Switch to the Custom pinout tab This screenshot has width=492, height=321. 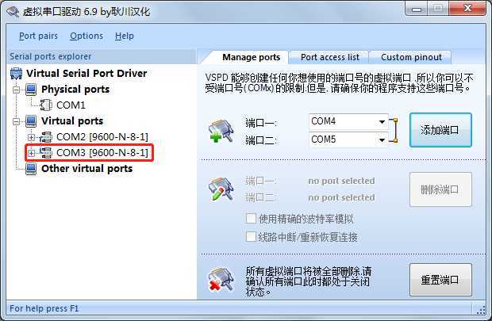click(x=411, y=57)
